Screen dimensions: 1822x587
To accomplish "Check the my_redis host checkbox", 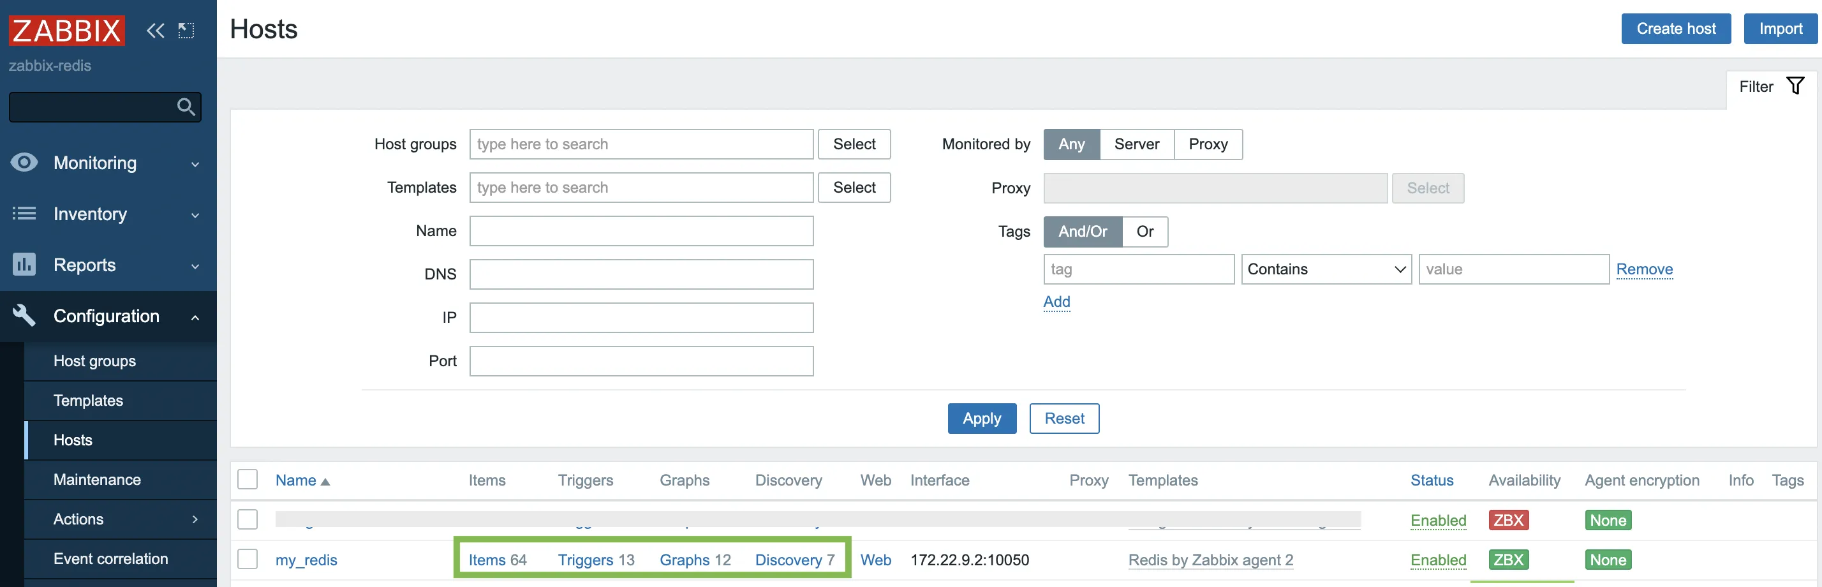I will [248, 559].
